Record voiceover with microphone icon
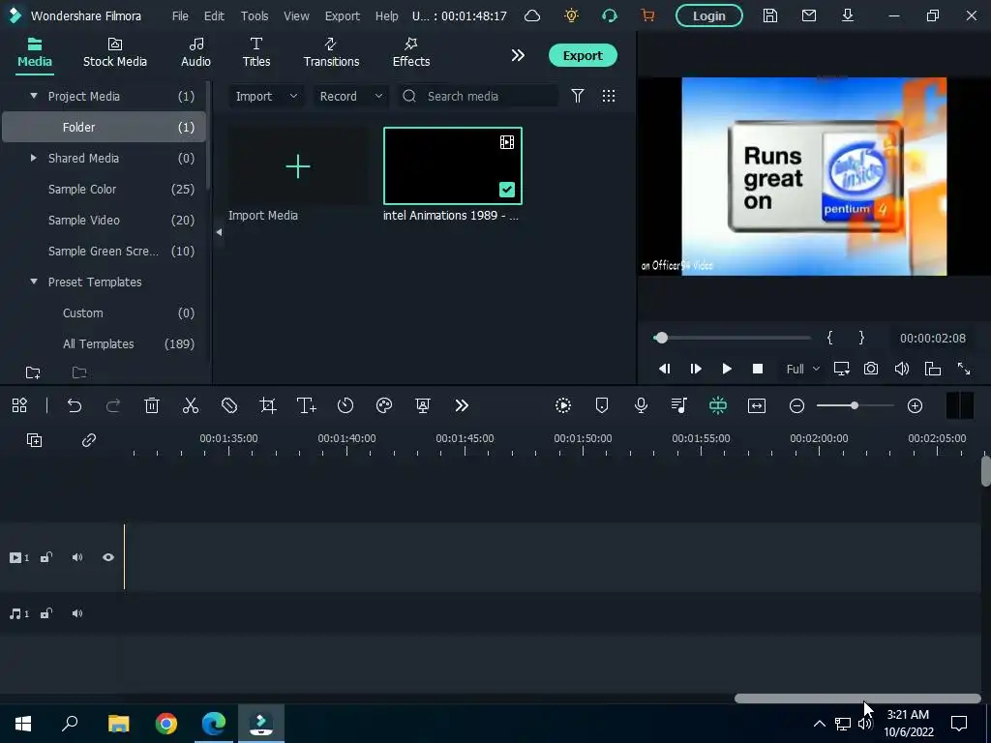991x743 pixels. (x=641, y=405)
